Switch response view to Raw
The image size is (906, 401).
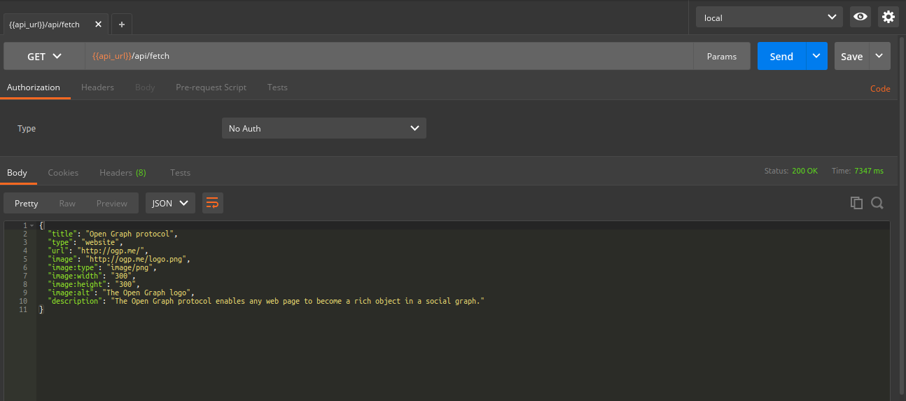tap(67, 203)
